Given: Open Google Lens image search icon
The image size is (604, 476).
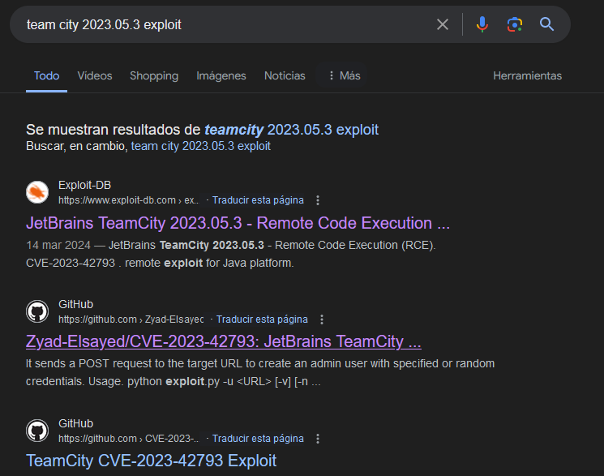Looking at the screenshot, I should (515, 24).
